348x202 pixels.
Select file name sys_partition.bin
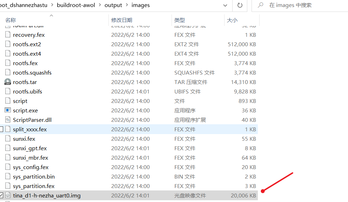coord(34,177)
